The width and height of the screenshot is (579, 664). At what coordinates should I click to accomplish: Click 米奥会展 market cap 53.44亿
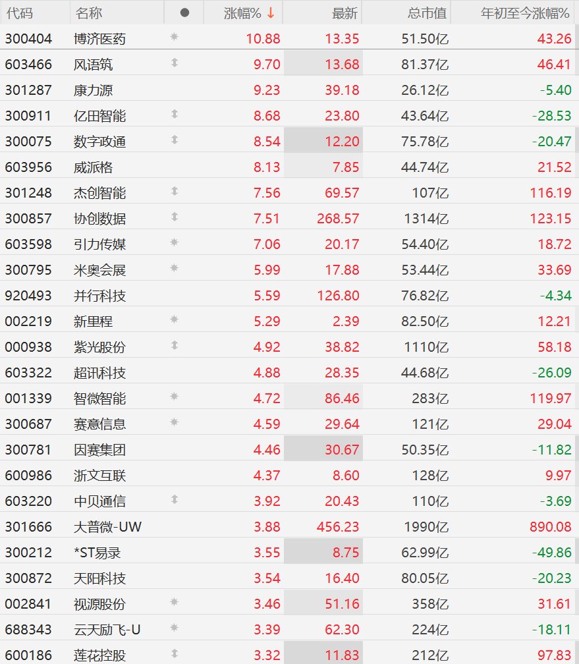click(x=426, y=270)
